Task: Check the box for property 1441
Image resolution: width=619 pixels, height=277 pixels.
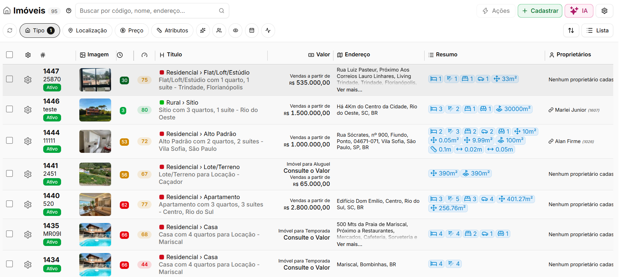Action: [9, 173]
